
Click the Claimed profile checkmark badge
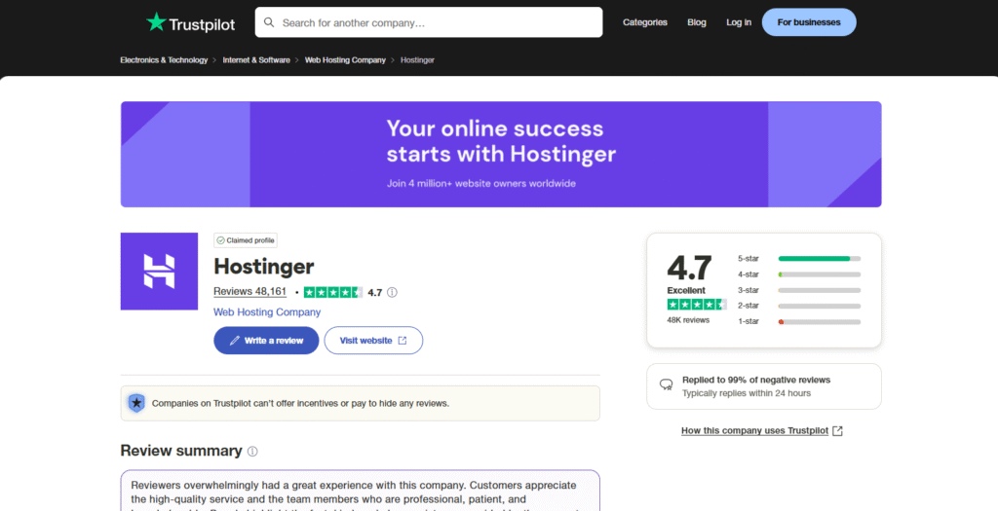(x=246, y=240)
